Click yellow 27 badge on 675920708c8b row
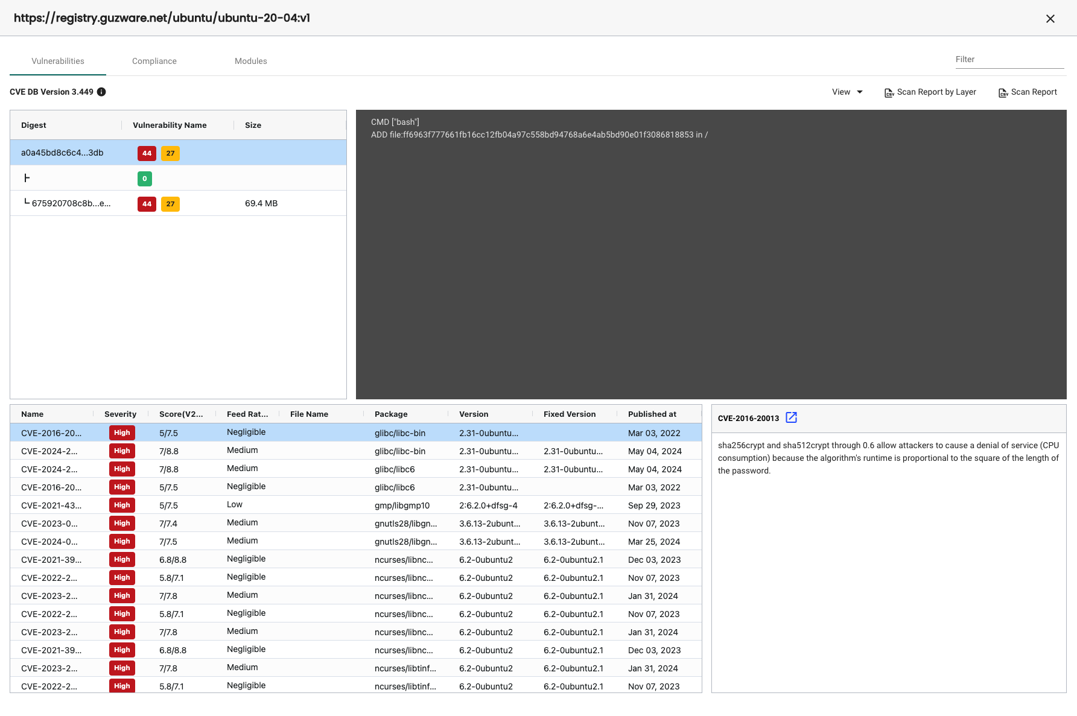Screen dimensions: 1077x716 click(170, 204)
